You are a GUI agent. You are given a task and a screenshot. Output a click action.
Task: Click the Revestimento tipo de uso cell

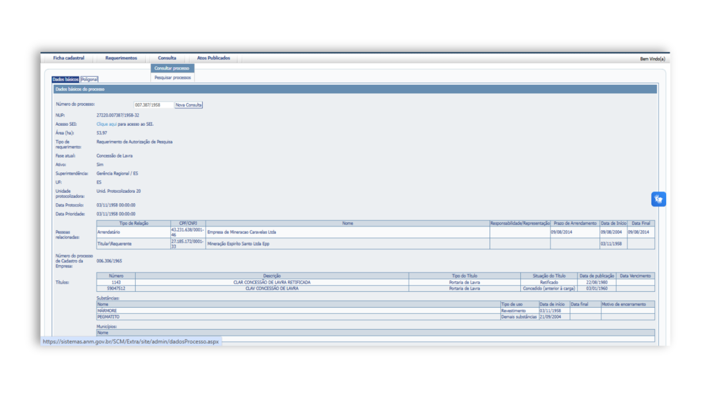[519, 311]
